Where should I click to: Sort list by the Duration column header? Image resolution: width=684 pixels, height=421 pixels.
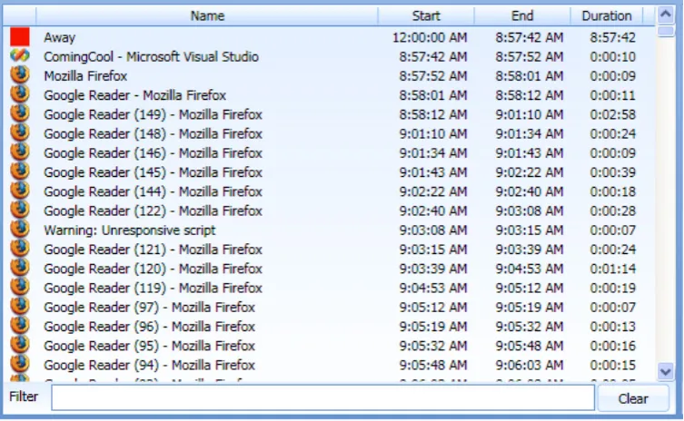point(607,16)
